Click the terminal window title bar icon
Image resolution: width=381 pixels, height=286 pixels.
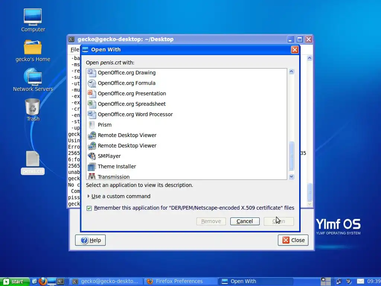click(x=71, y=39)
